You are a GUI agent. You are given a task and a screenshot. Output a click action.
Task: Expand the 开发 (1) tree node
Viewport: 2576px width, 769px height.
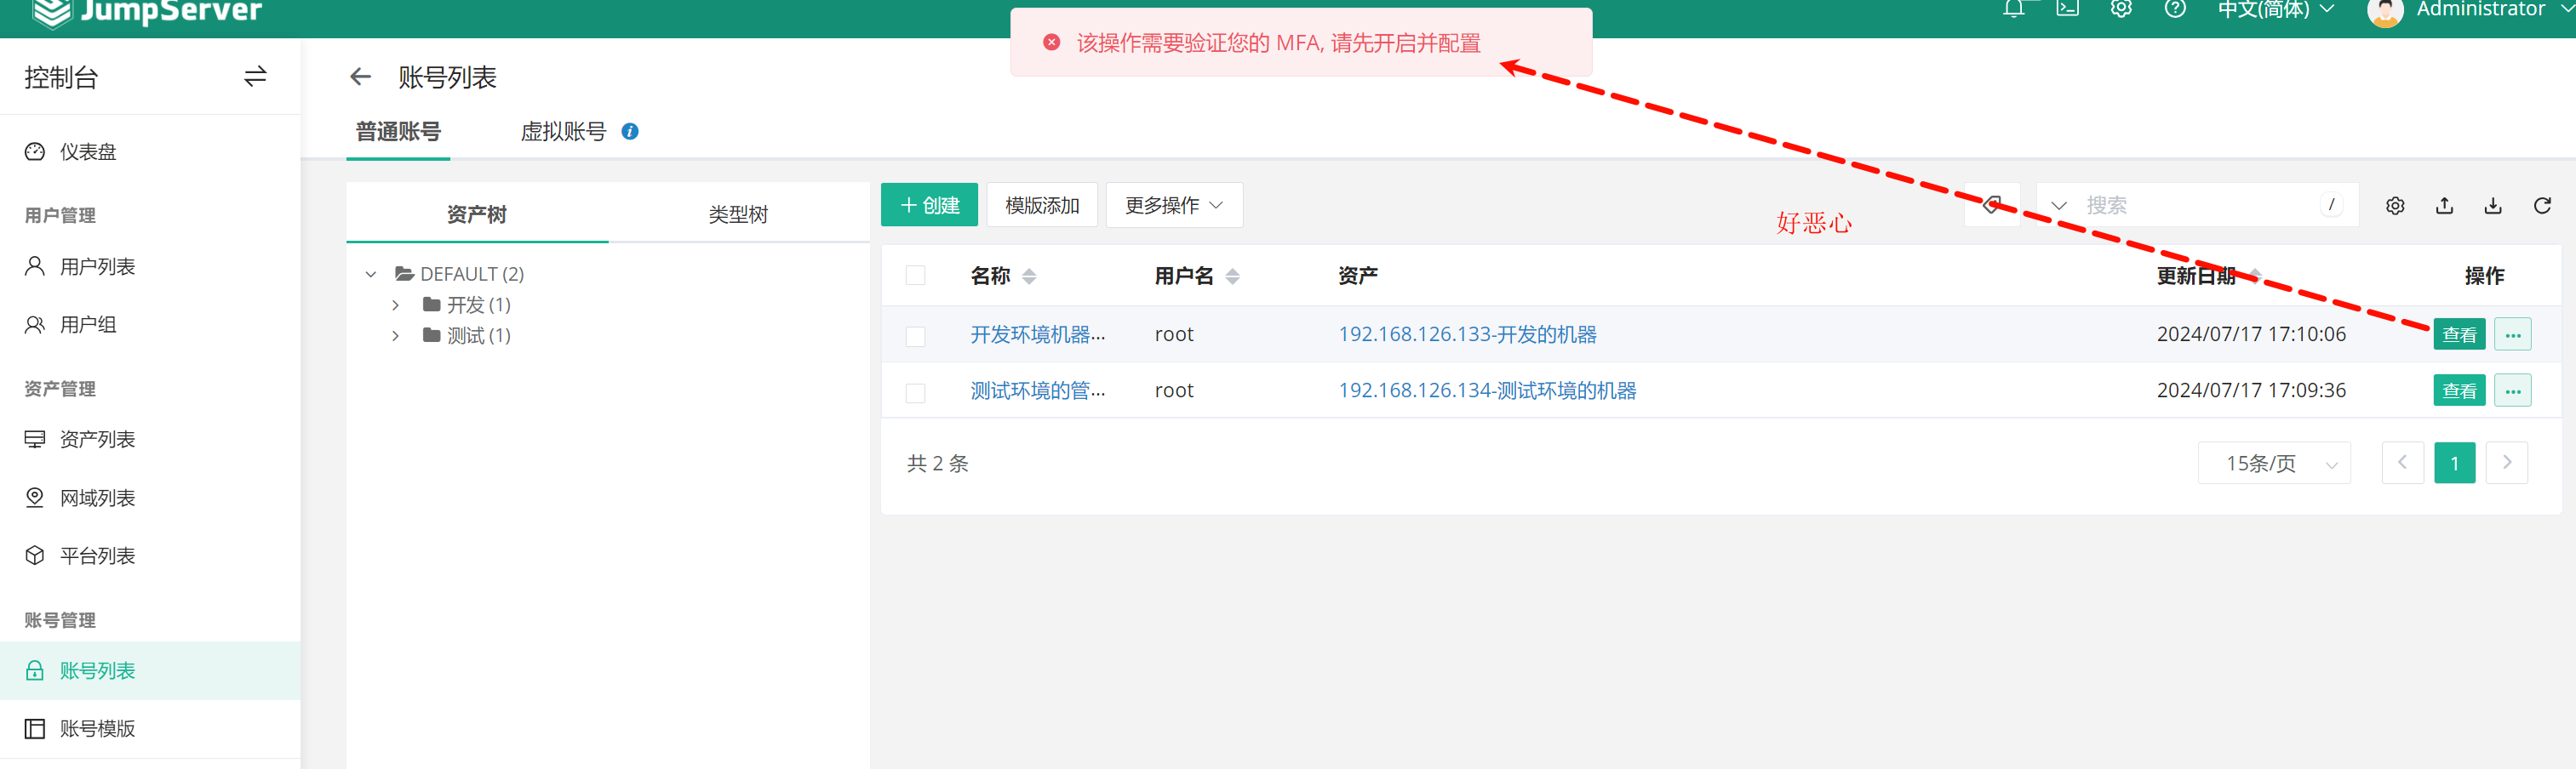tap(396, 305)
